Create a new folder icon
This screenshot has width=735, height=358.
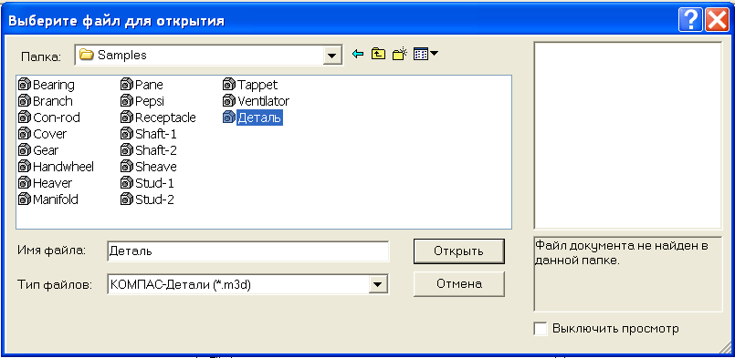[x=400, y=55]
